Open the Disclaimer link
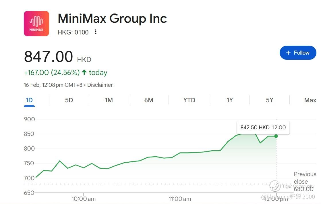This screenshot has width=321, height=204. coord(100,85)
